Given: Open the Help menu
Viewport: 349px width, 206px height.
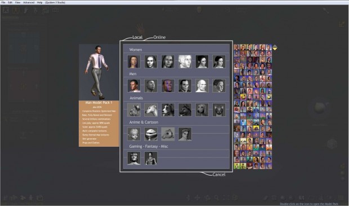Looking at the screenshot, I should pos(39,2).
